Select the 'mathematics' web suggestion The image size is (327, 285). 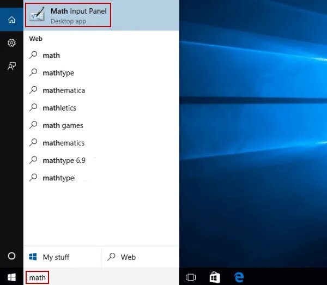click(x=101, y=143)
